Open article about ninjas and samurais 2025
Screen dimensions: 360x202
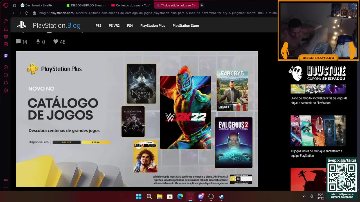coord(319,100)
